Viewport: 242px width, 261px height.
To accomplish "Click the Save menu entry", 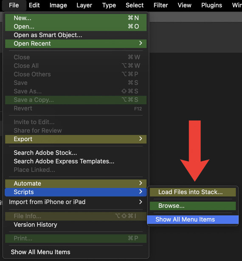I will (76, 83).
